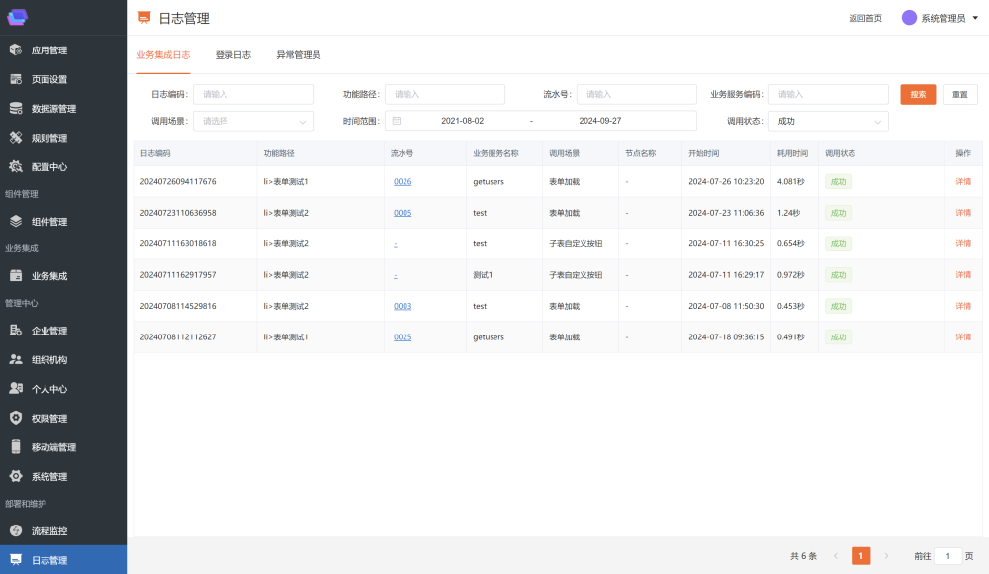Switch to the 异常管理员 tab
This screenshot has width=989, height=574.
298,55
